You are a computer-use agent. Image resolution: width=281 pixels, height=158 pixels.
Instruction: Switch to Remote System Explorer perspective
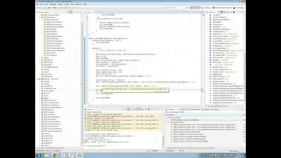pyautogui.click(x=222, y=8)
